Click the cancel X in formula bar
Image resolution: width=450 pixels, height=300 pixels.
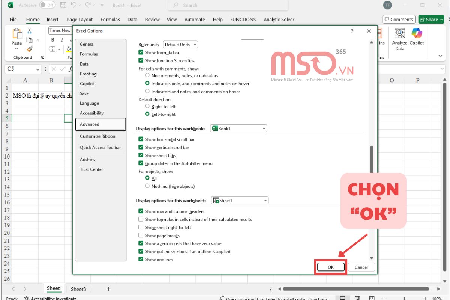54,69
